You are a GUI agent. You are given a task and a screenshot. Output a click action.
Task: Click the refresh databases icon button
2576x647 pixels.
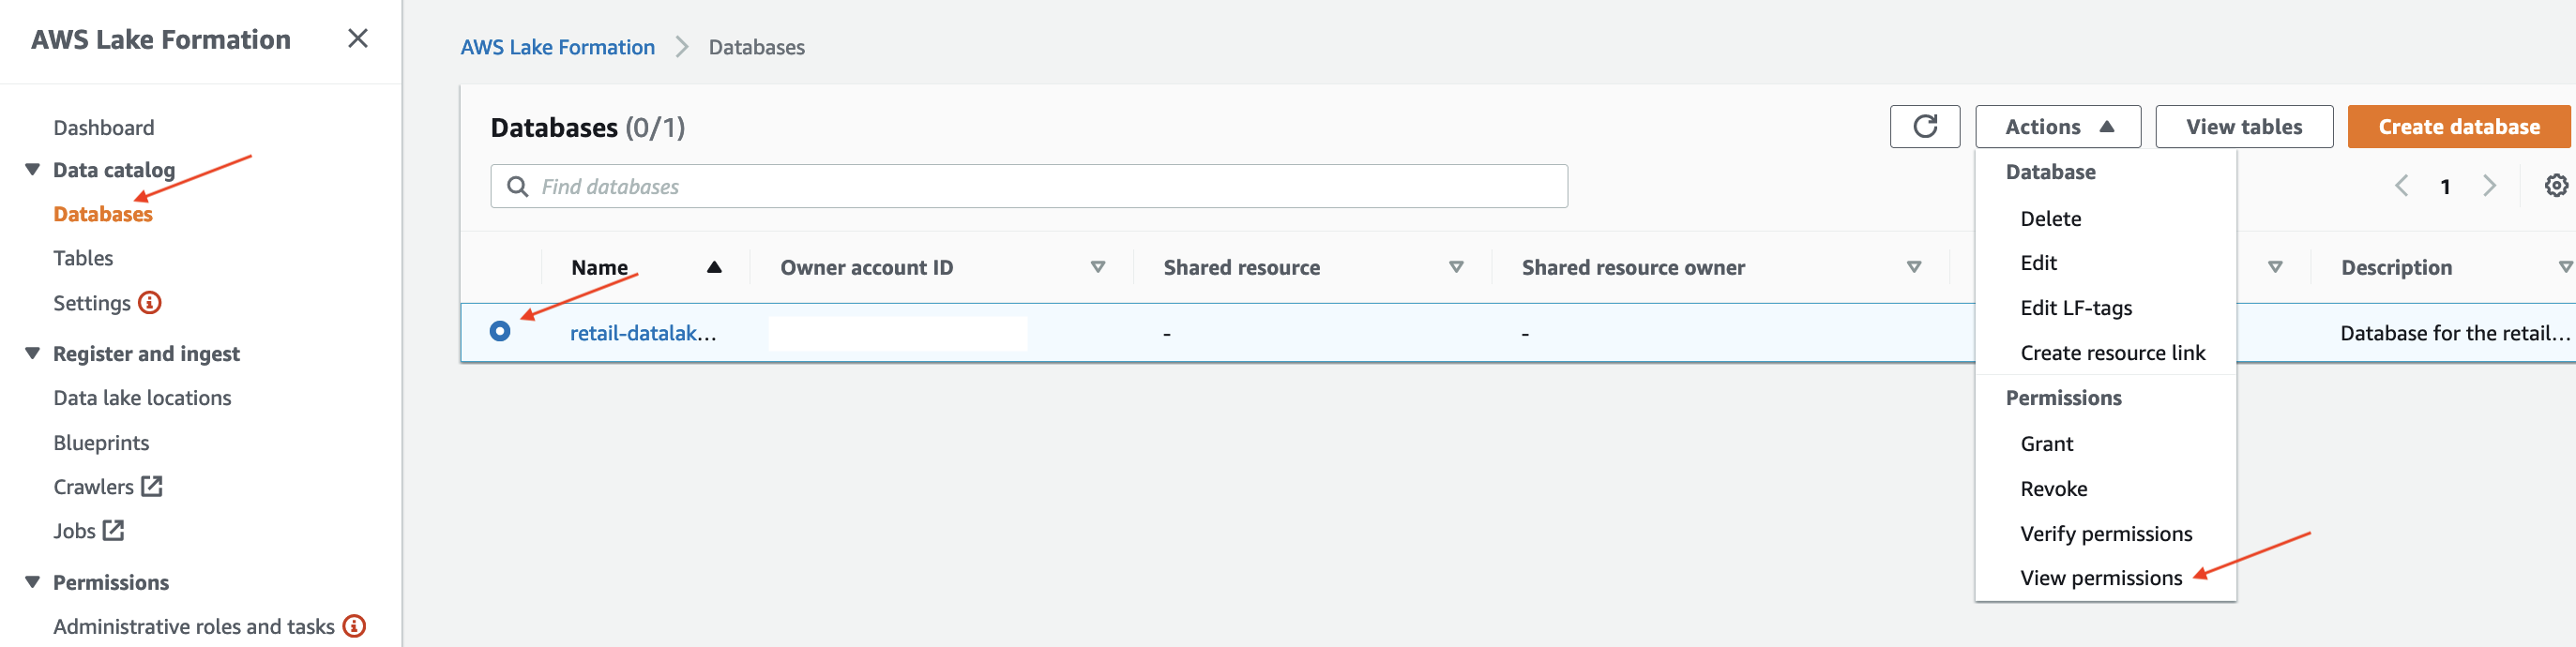[1924, 127]
